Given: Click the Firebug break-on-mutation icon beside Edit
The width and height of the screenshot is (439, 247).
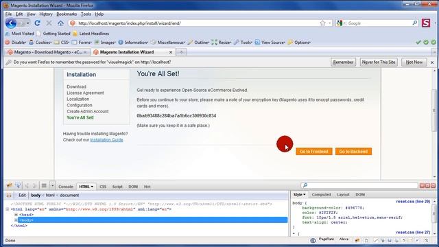Looking at the screenshot, I should [9, 196].
